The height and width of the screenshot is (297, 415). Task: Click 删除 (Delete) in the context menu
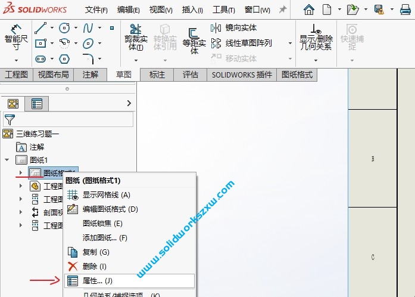[94, 267]
